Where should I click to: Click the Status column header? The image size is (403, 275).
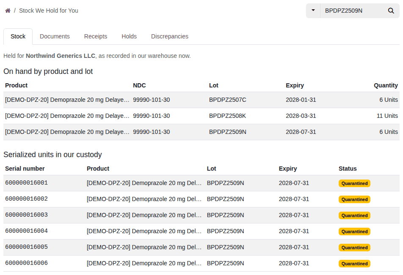pos(348,169)
